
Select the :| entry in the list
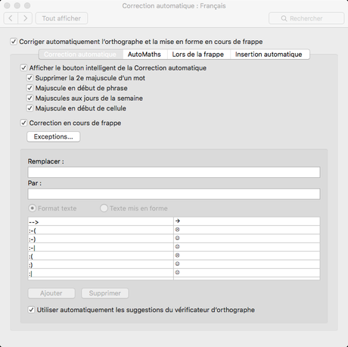(x=174, y=273)
